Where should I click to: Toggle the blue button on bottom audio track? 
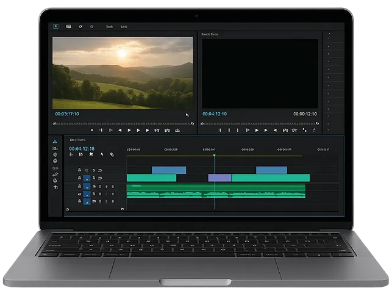tap(87, 201)
